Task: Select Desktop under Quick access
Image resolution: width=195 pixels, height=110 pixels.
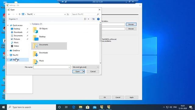Action: click(17, 29)
